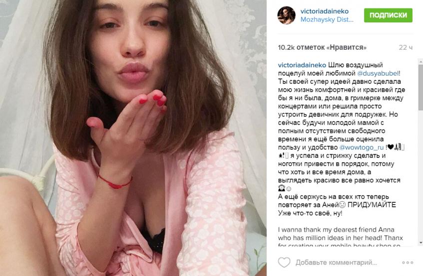Click the monkey emoji below хочется
Viewport: 423px width, 276px height.
[x=281, y=188]
